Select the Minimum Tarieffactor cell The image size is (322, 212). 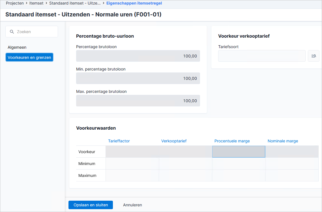point(132,164)
